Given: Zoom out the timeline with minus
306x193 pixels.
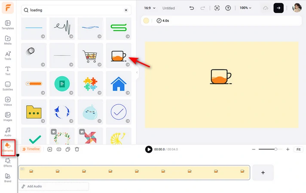Looking at the screenshot, I should point(254,149).
